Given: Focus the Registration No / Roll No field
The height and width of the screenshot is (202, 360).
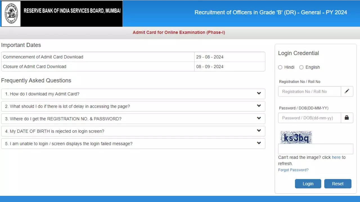Looking at the screenshot, I should tap(309, 91).
